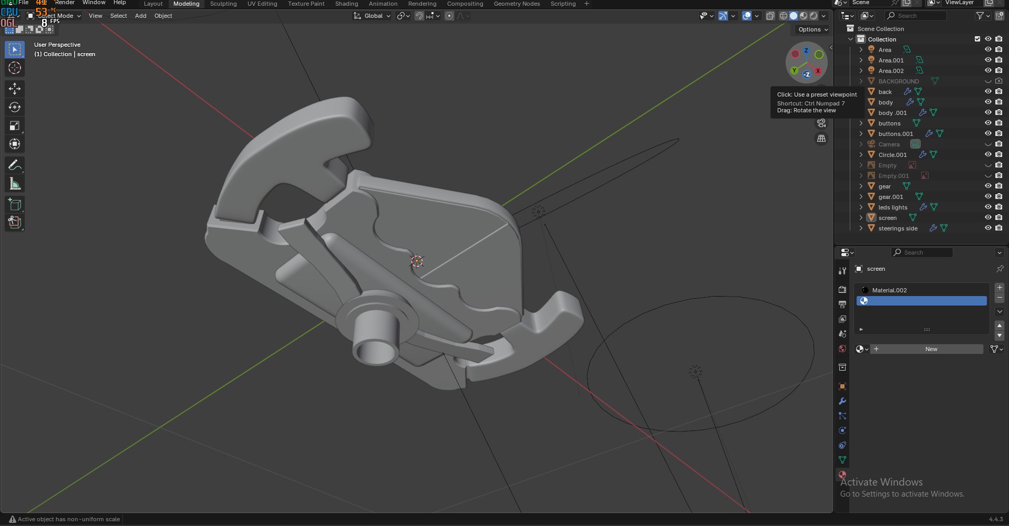Open the Add menu
This screenshot has width=1009, height=526.
click(140, 16)
